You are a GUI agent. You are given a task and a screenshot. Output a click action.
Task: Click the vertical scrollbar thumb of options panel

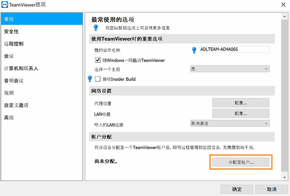click(285, 95)
